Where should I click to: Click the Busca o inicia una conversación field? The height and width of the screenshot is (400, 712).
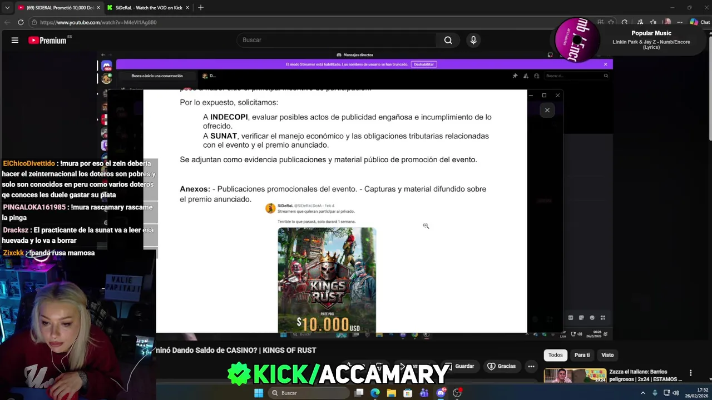coord(157,76)
